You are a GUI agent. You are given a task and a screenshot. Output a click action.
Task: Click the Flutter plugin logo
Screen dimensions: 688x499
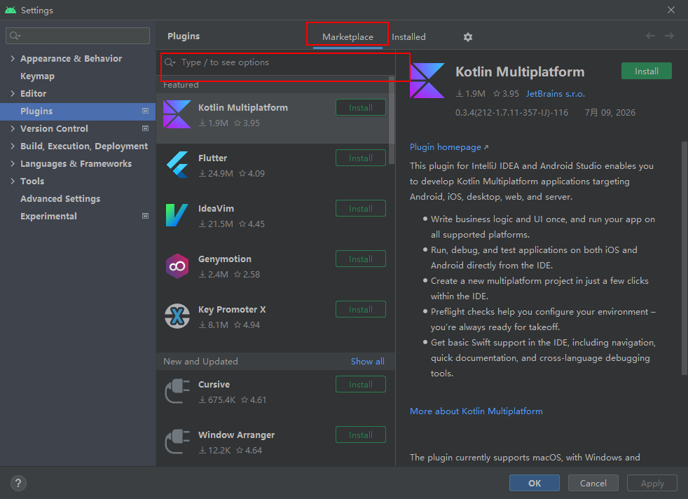[177, 165]
